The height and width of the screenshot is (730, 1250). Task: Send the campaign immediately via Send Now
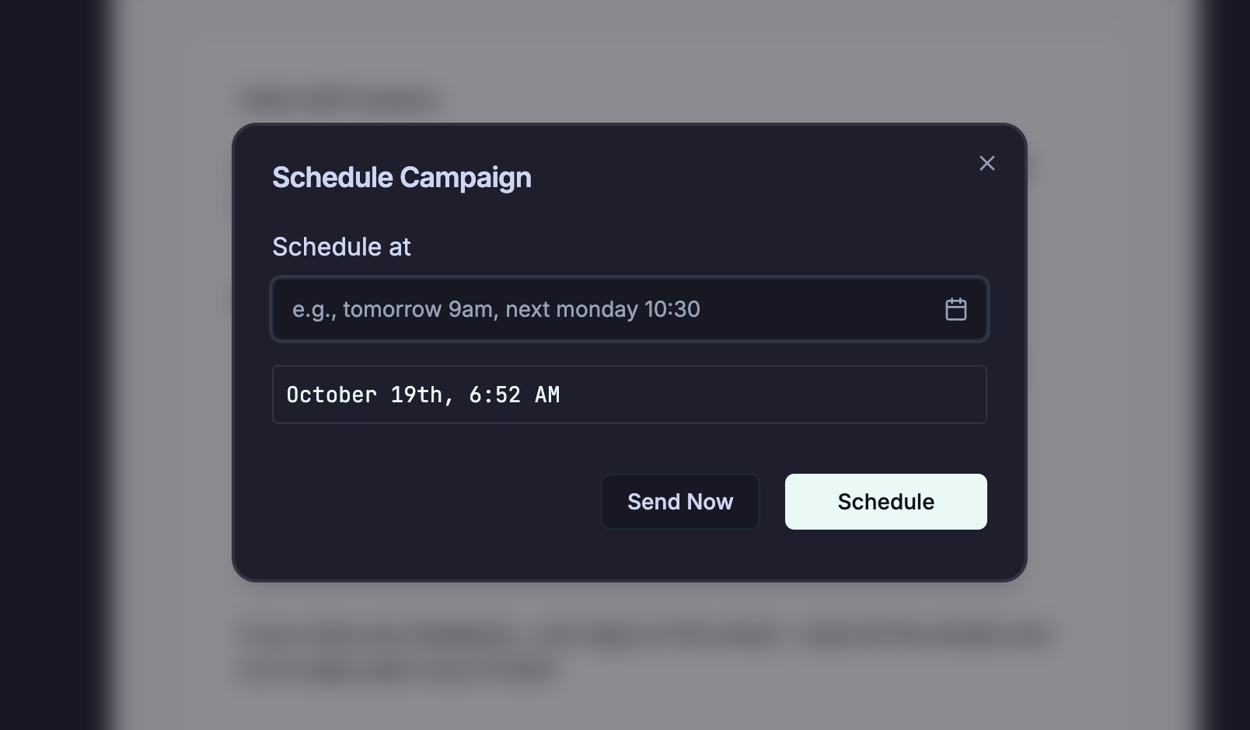[680, 501]
